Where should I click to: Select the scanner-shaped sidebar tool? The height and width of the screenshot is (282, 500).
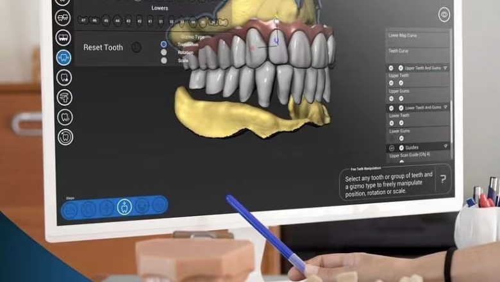click(x=65, y=97)
